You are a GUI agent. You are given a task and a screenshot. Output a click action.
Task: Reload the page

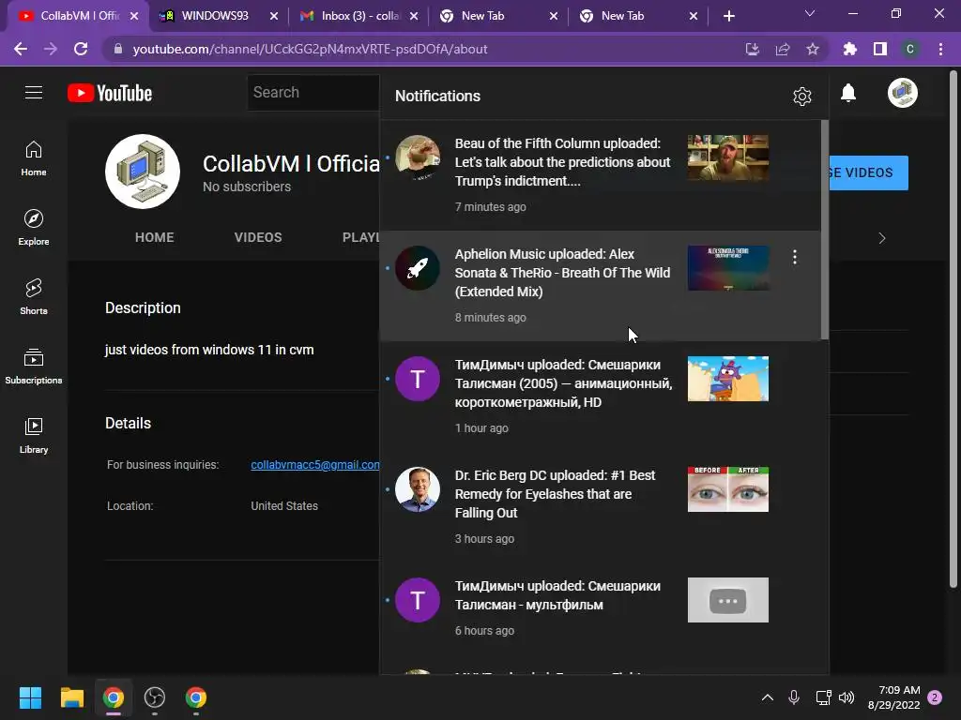[x=81, y=49]
